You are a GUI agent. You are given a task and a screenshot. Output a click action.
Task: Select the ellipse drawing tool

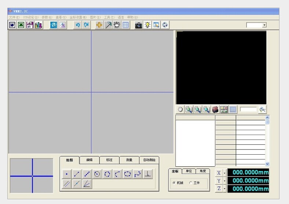[x=127, y=174]
